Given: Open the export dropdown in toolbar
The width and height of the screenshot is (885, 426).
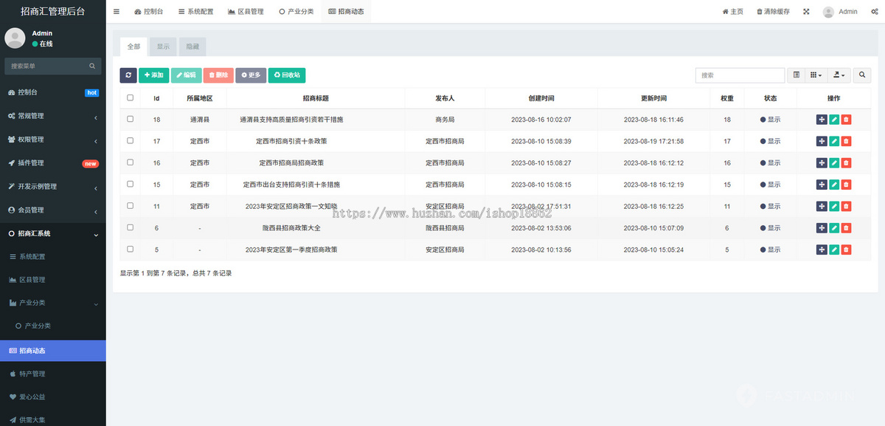Looking at the screenshot, I should [839, 75].
